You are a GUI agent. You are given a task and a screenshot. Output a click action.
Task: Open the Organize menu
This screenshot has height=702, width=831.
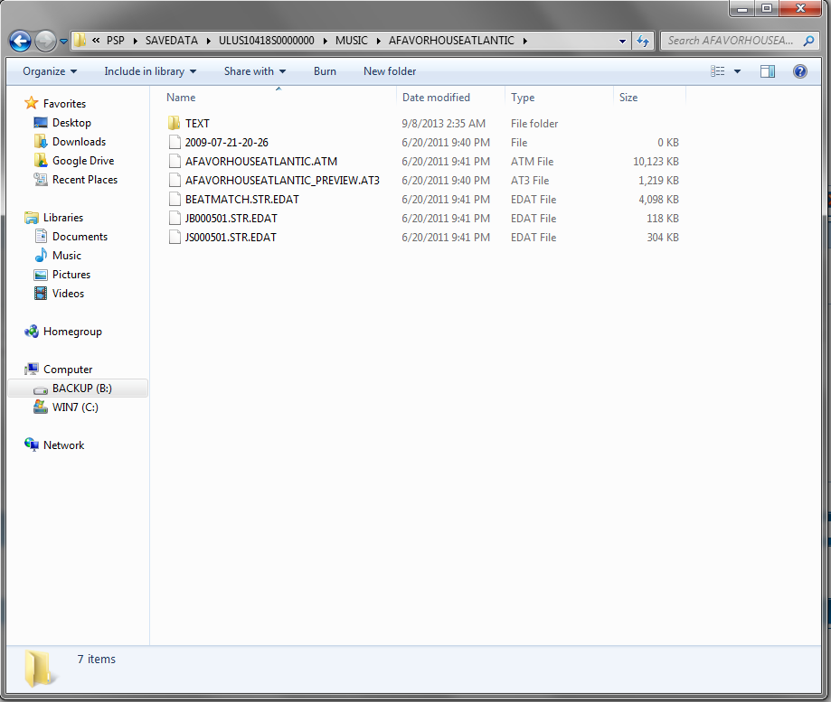point(50,71)
